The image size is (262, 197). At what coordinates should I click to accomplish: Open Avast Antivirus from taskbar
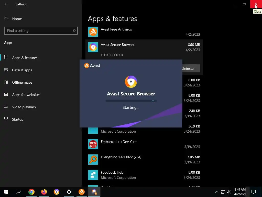(82, 192)
